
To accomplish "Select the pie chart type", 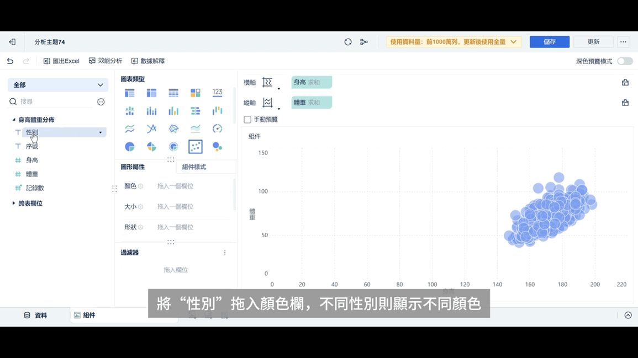I will (x=130, y=147).
